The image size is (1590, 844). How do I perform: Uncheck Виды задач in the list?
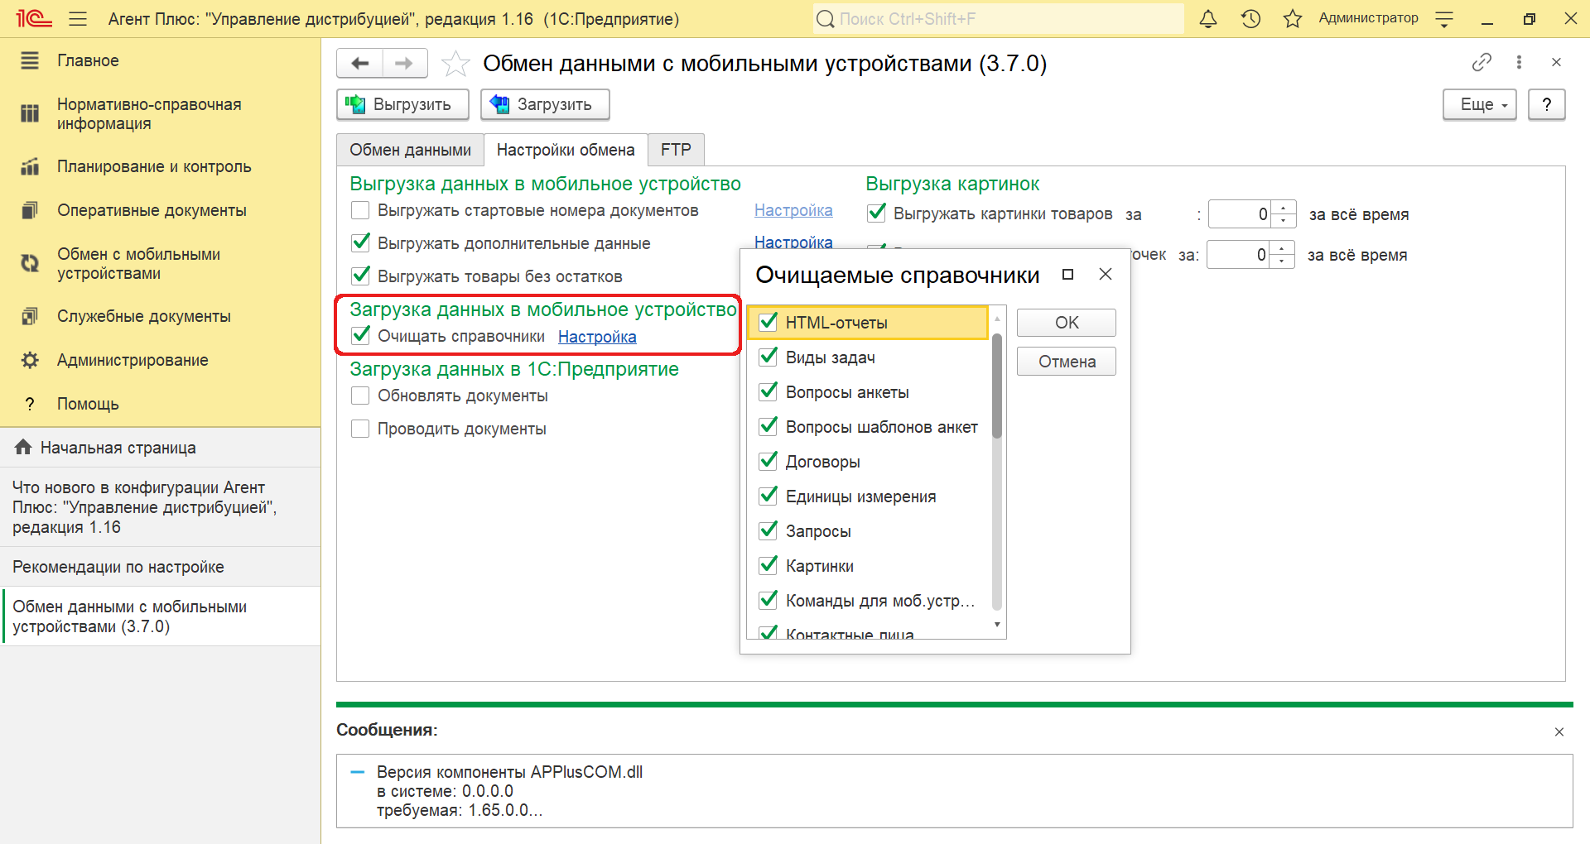(x=768, y=357)
